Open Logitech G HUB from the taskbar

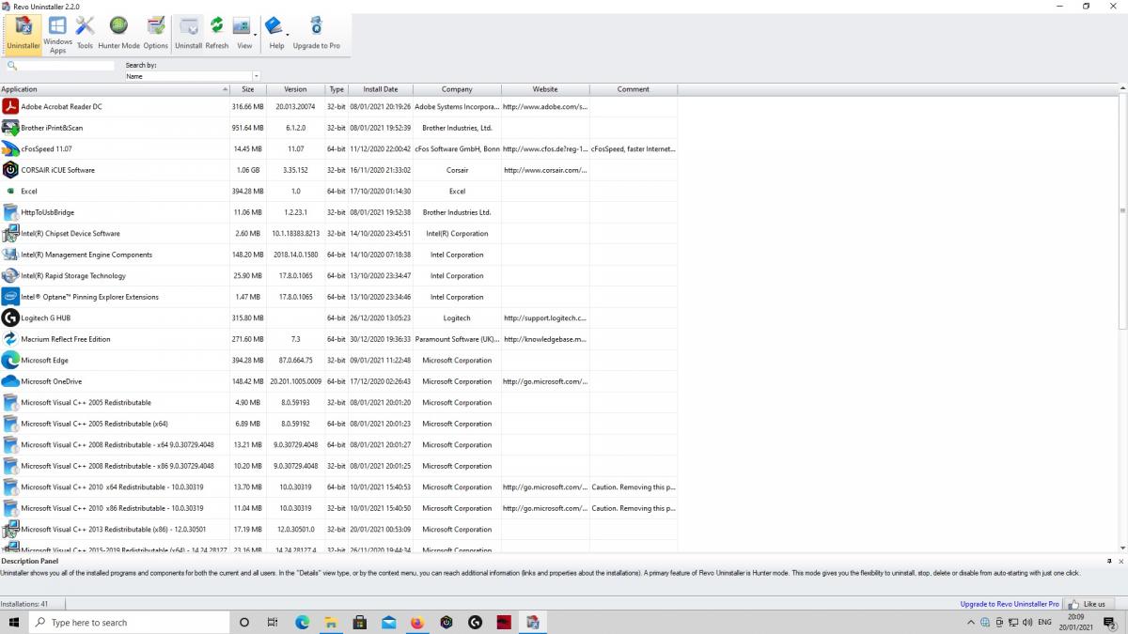tap(475, 622)
